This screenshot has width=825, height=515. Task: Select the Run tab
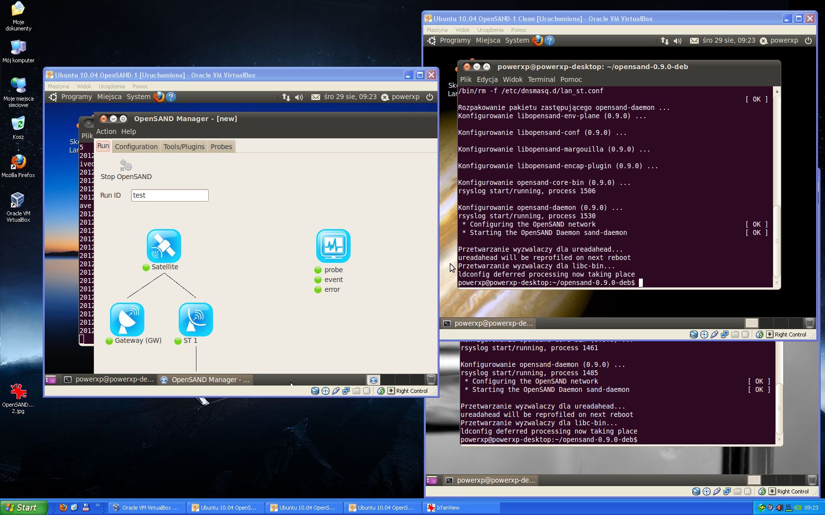103,146
